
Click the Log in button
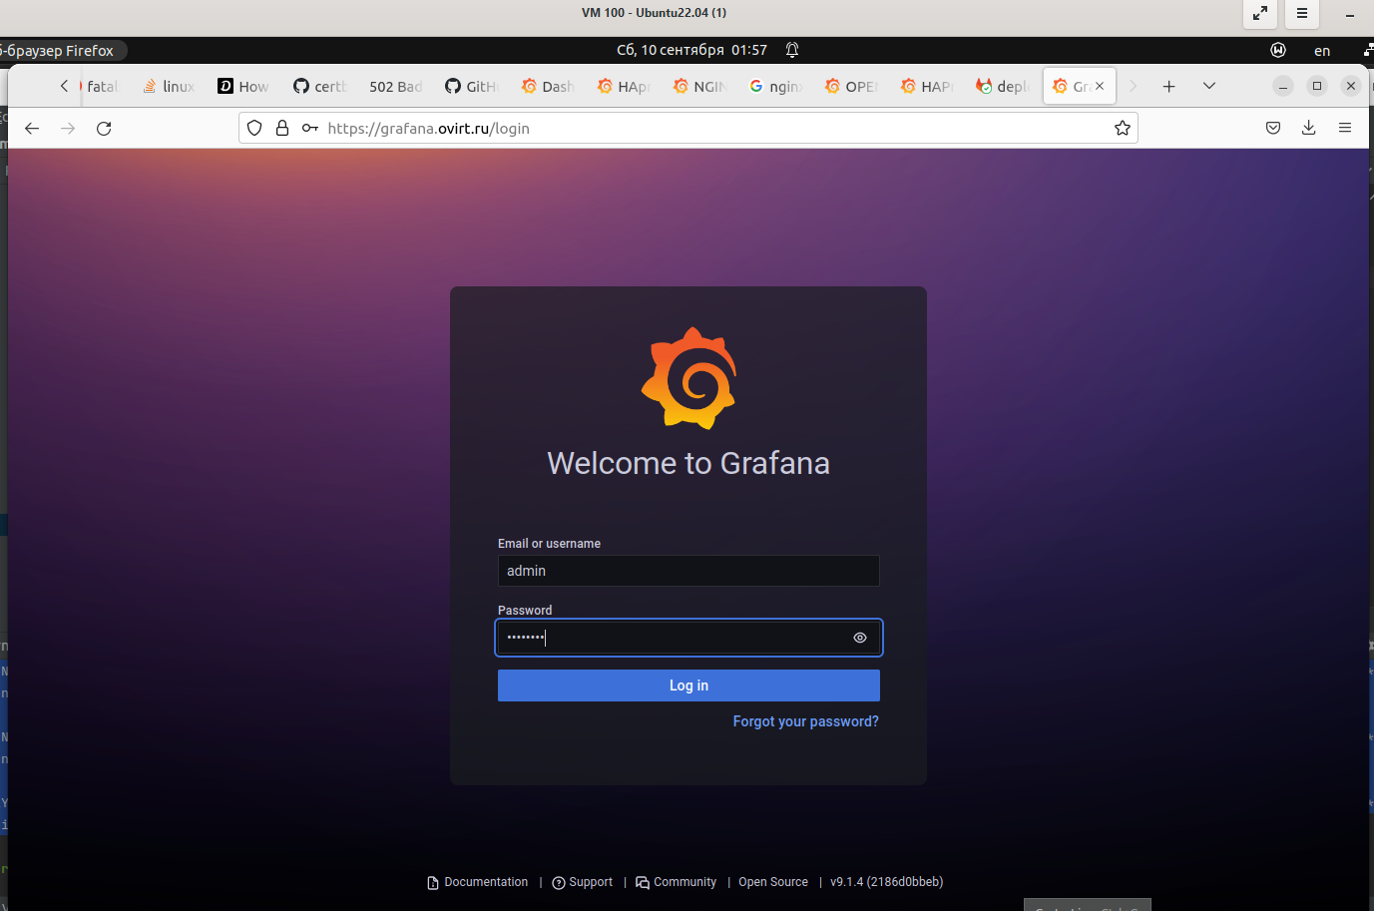coord(688,685)
